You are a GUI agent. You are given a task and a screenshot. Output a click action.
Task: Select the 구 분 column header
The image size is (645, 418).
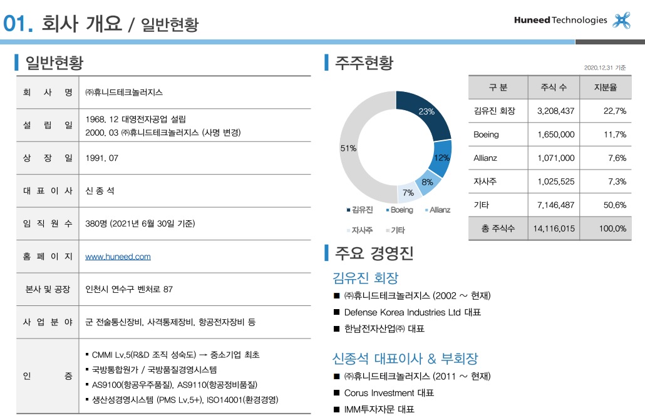[498, 87]
